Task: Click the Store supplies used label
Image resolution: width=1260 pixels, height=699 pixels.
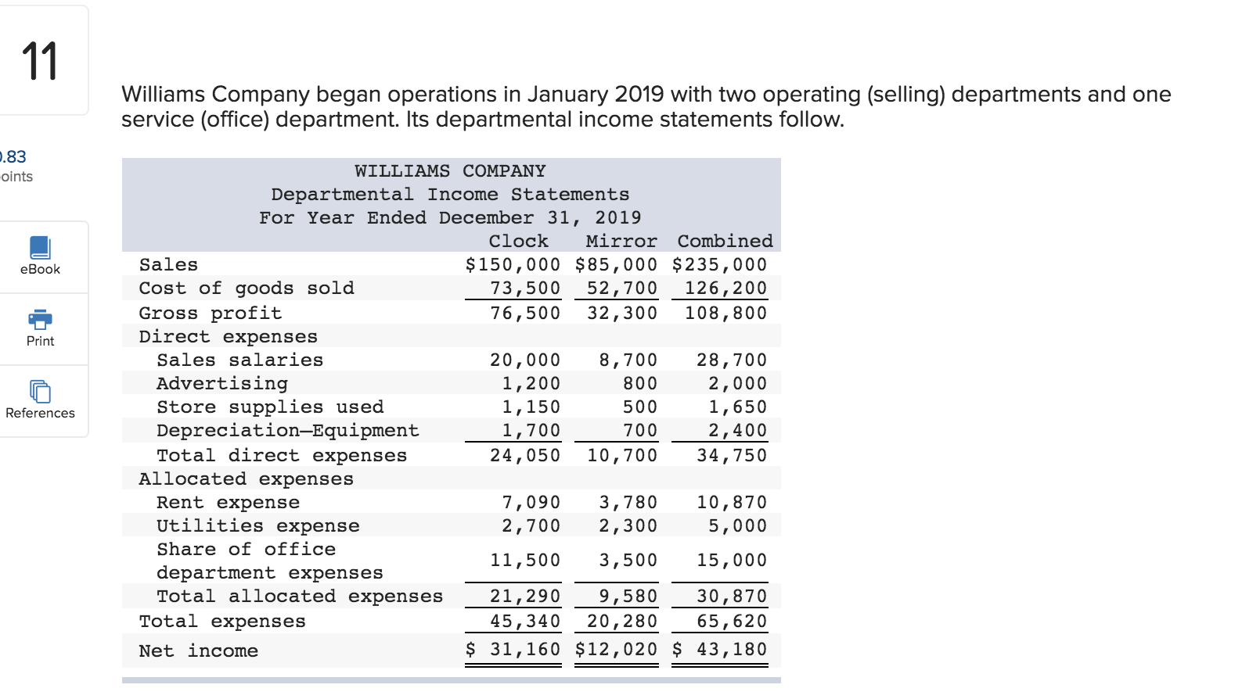Action: point(270,407)
